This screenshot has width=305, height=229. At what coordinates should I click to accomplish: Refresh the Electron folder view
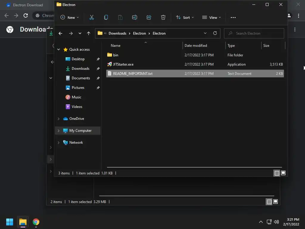click(x=215, y=33)
